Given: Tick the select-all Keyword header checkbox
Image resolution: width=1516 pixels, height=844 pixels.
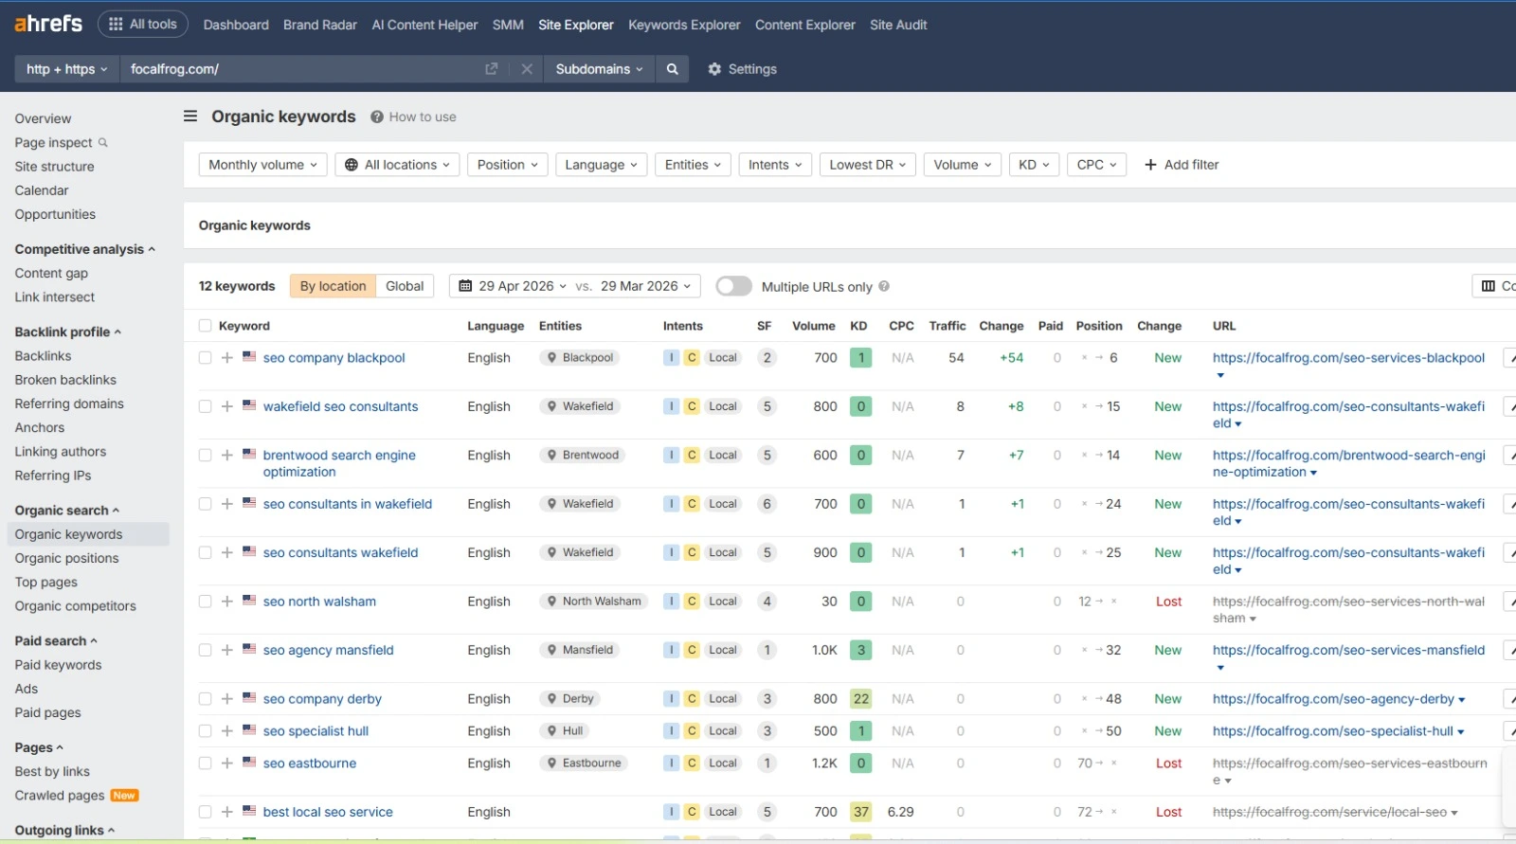Looking at the screenshot, I should click(x=205, y=326).
